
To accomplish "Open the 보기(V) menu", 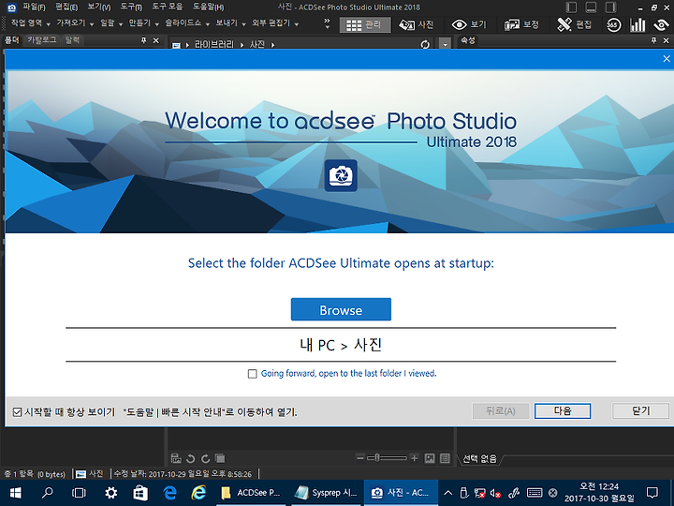I will pyautogui.click(x=99, y=7).
